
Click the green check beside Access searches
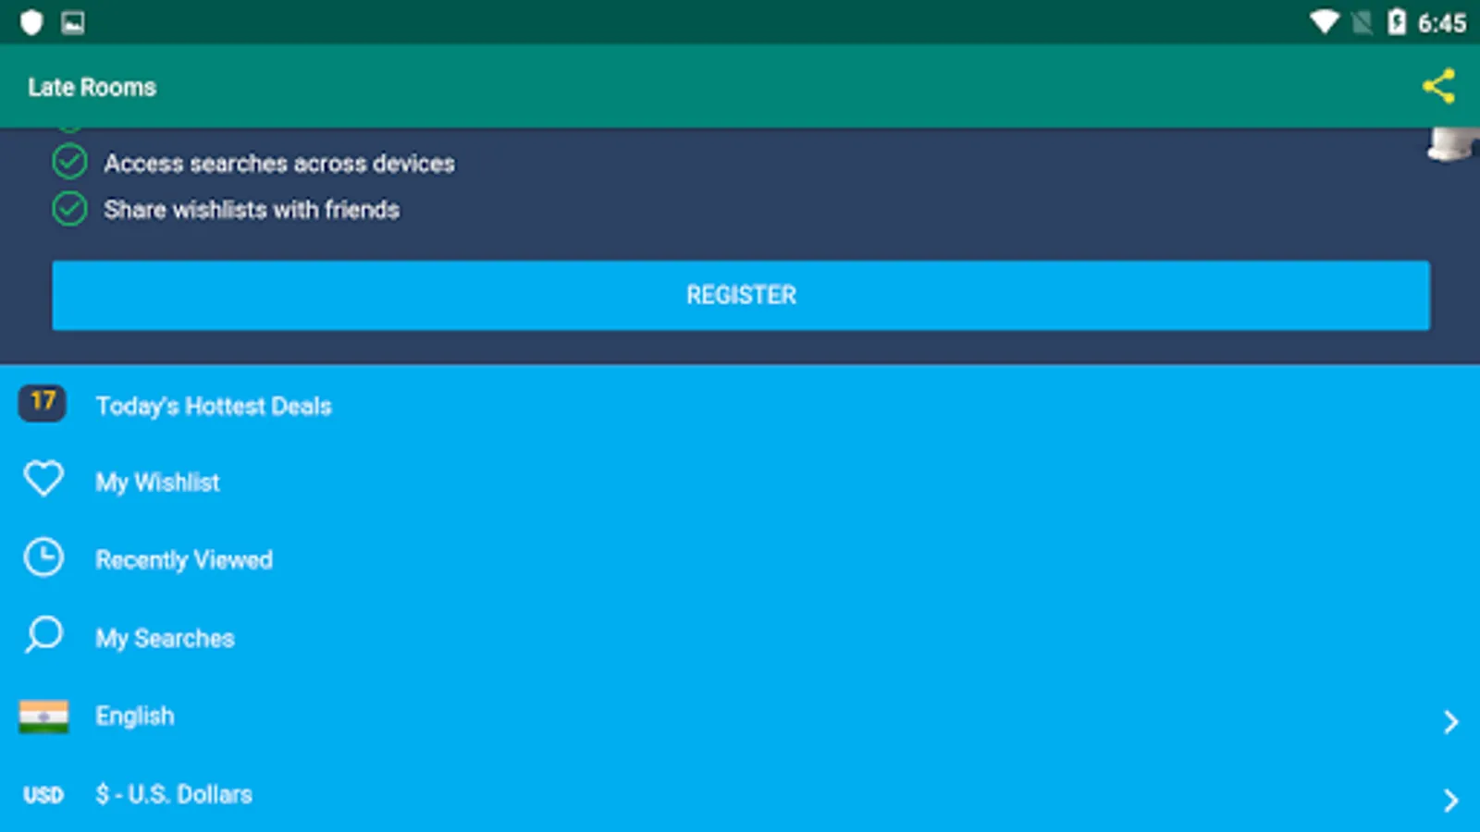click(x=69, y=163)
